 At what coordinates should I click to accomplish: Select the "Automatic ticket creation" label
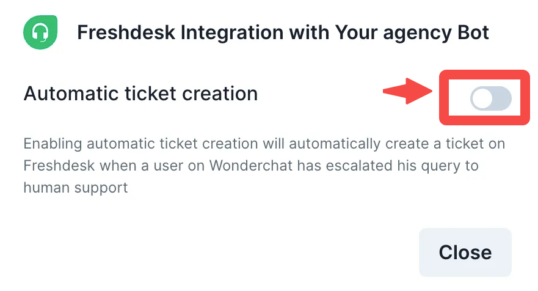(x=140, y=94)
